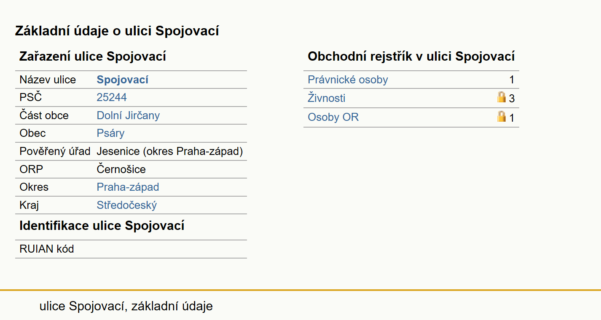Screen dimensions: 601x320
Task: Click the Identifikace ulice Spojovací heading
Action: (102, 226)
